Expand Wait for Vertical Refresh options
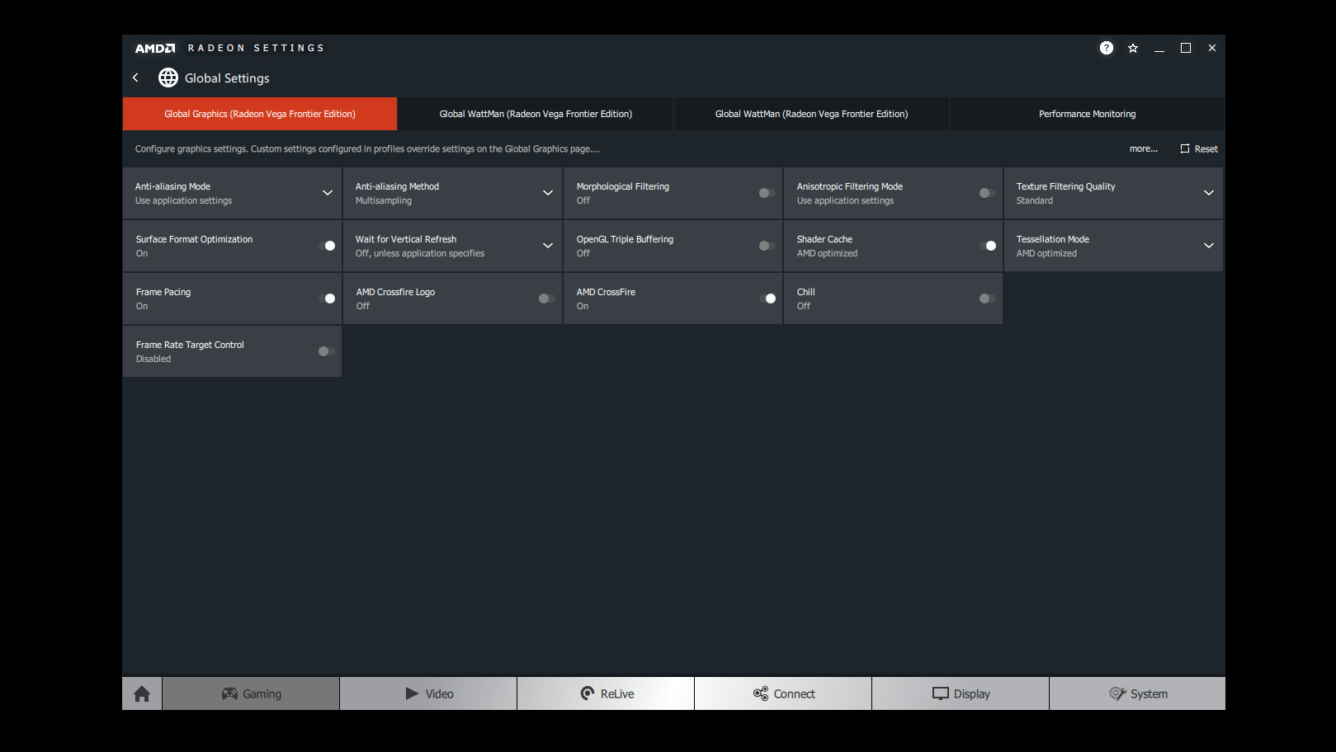The image size is (1336, 752). point(547,246)
